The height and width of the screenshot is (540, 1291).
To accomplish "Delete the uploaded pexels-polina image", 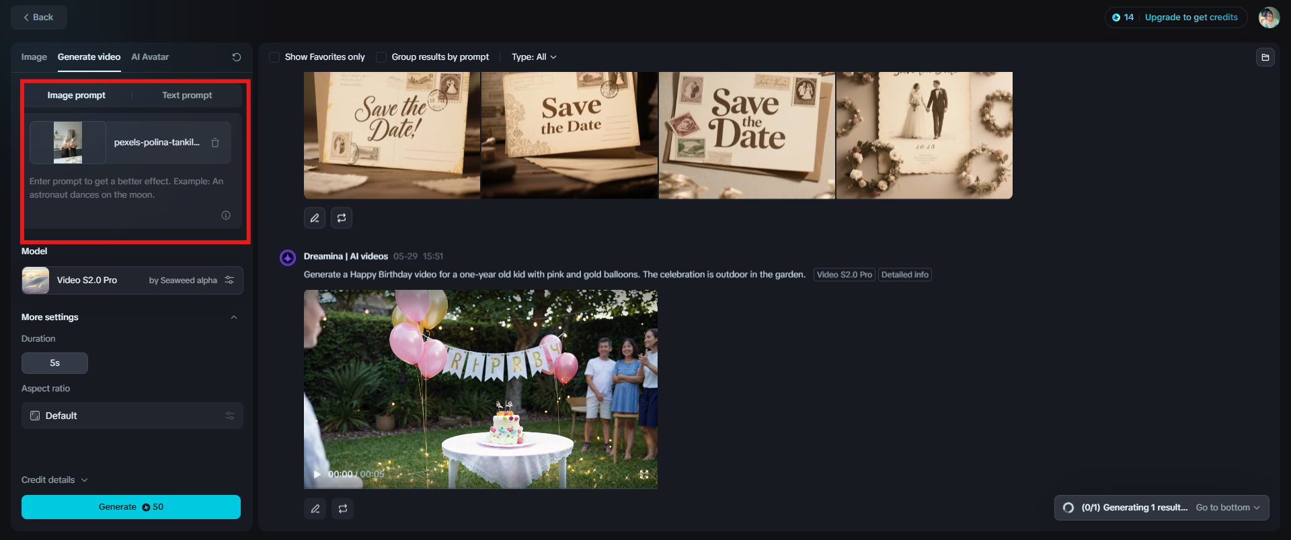I will [x=215, y=143].
